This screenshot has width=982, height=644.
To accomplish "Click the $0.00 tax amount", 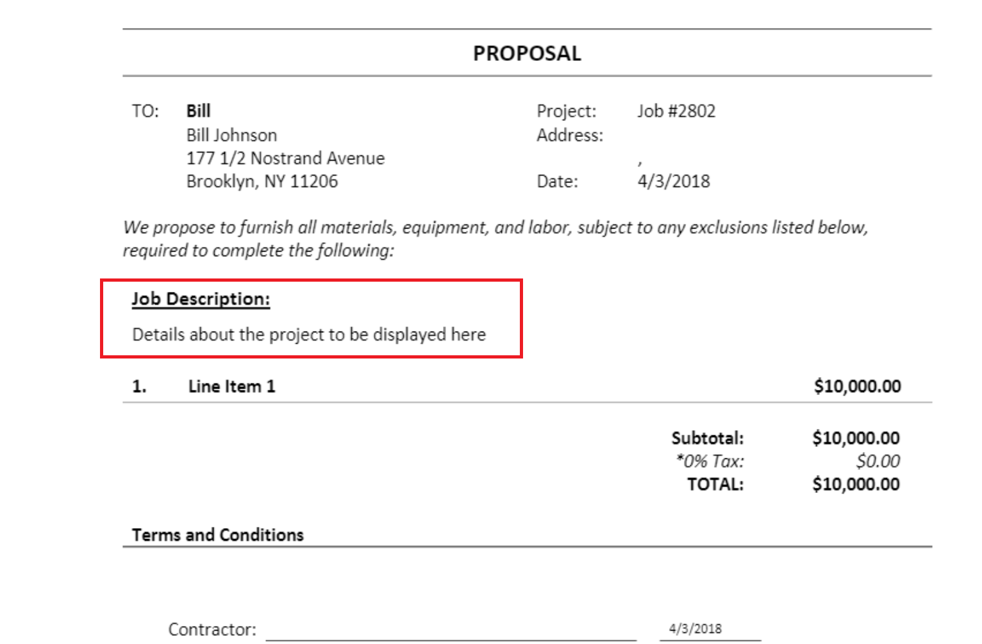I will [878, 461].
